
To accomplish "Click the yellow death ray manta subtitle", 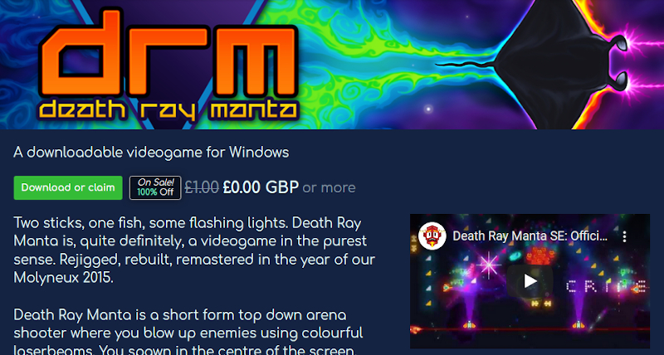I will pyautogui.click(x=169, y=109).
